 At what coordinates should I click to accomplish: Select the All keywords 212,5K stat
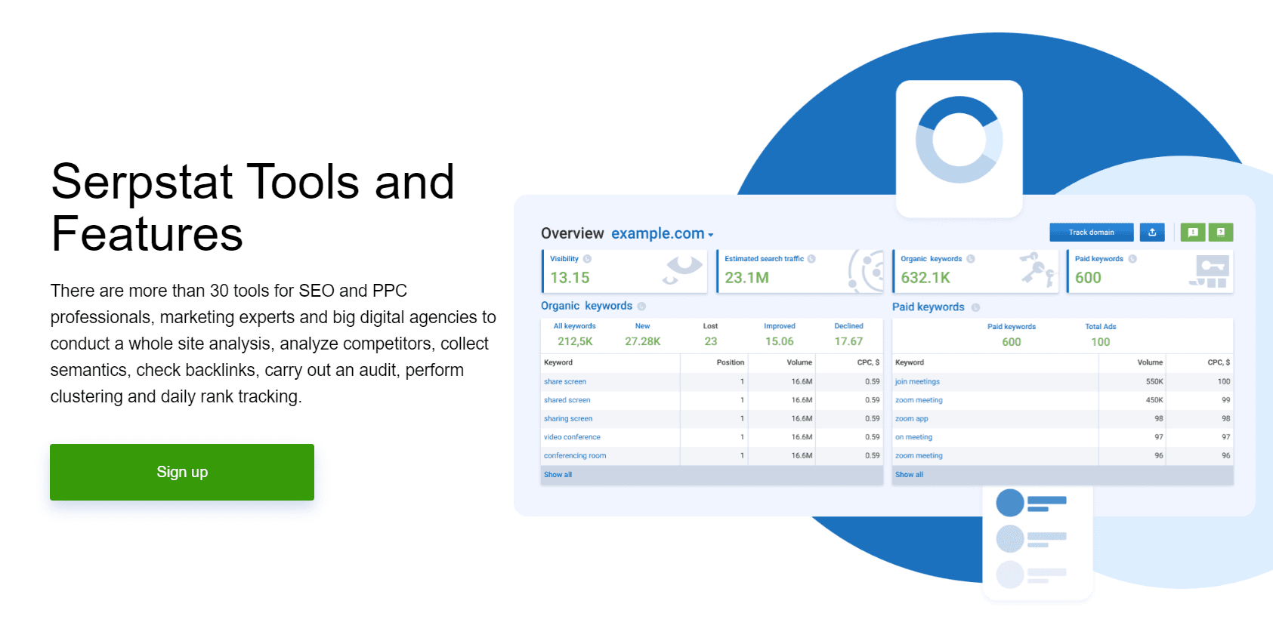pos(575,335)
